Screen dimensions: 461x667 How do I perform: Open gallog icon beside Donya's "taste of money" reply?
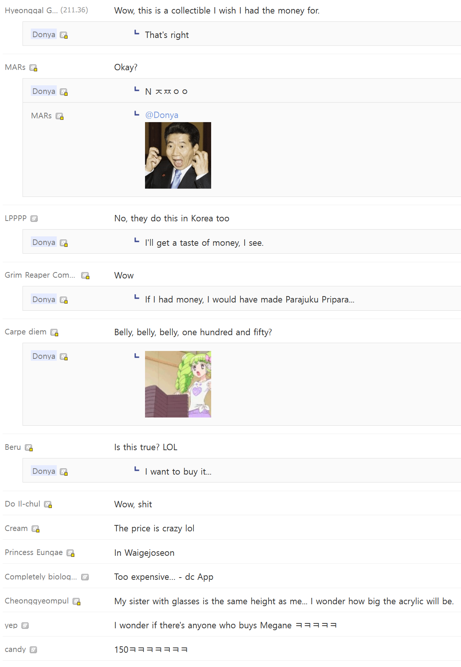pyautogui.click(x=64, y=243)
